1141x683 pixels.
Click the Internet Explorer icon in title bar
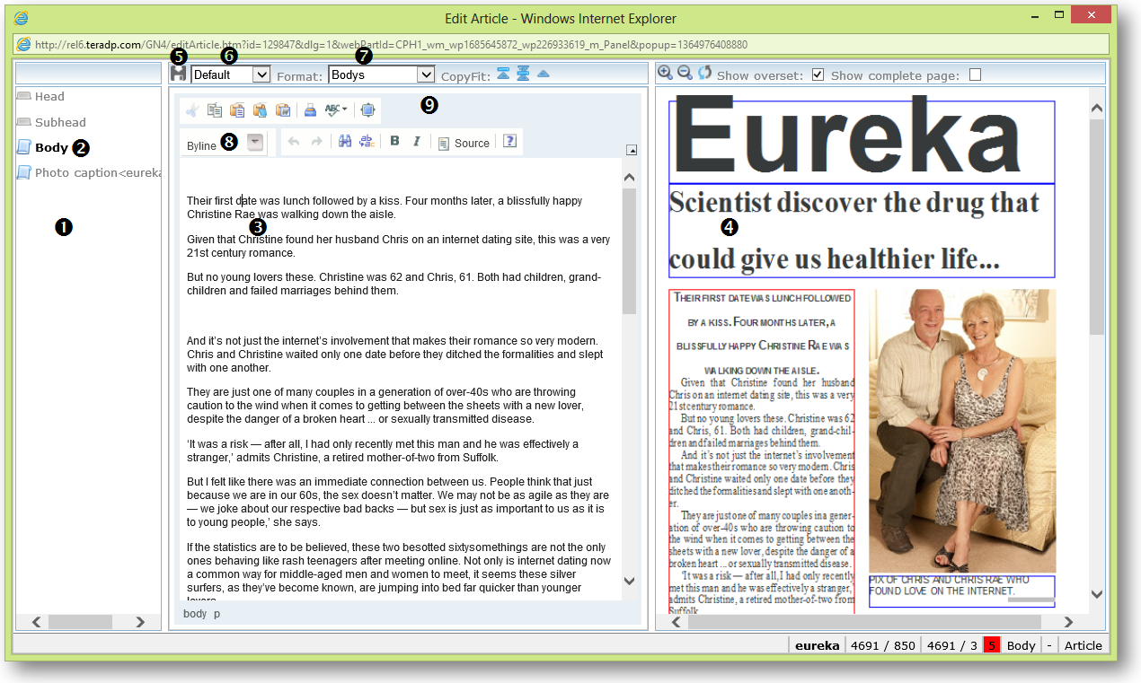point(22,16)
